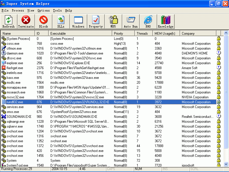Sort by the Name column header

pyautogui.click(x=18, y=33)
